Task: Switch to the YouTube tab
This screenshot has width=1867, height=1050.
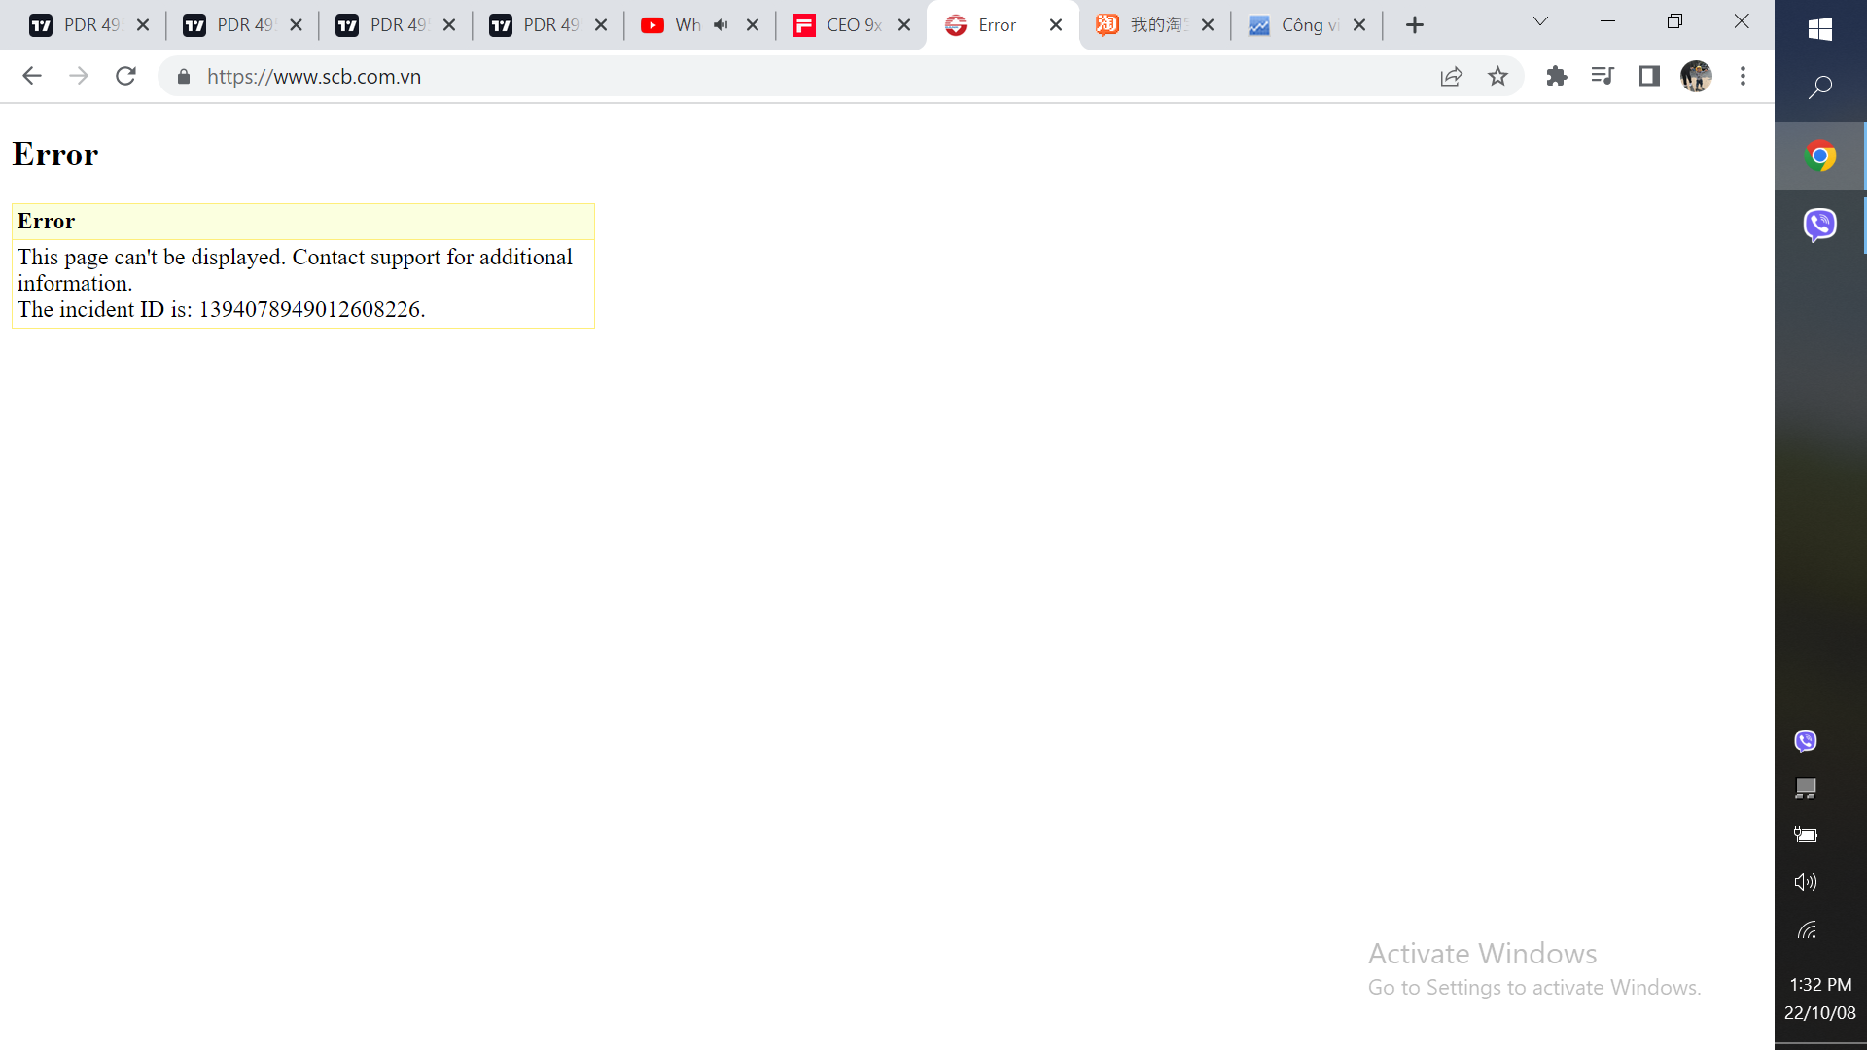Action: click(x=681, y=25)
